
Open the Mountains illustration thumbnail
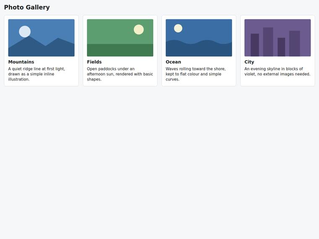click(41, 38)
